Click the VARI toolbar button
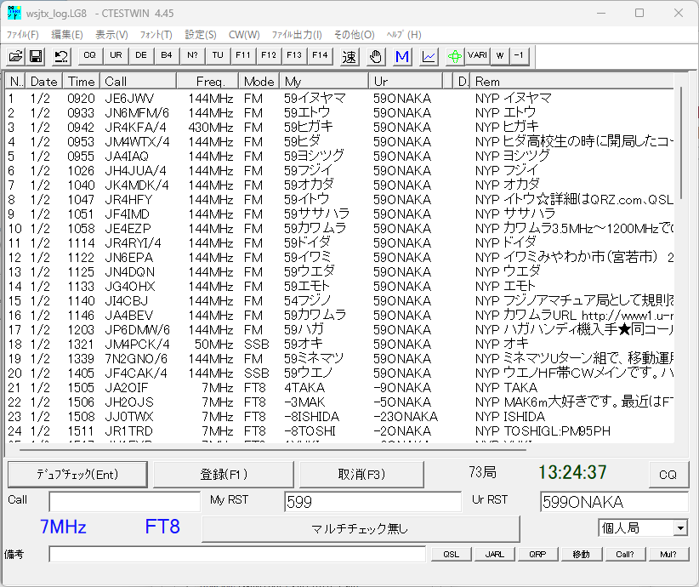 [477, 56]
